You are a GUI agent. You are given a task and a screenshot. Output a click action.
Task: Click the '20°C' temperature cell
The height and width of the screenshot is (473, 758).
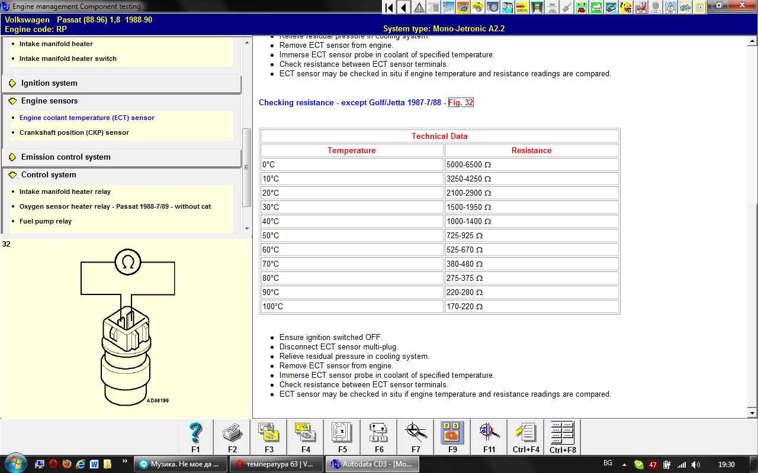click(352, 193)
